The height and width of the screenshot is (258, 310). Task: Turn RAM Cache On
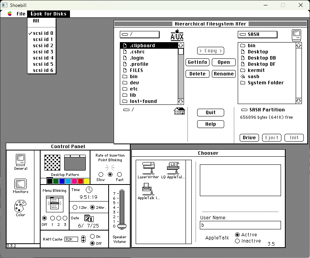pyautogui.click(x=92, y=236)
